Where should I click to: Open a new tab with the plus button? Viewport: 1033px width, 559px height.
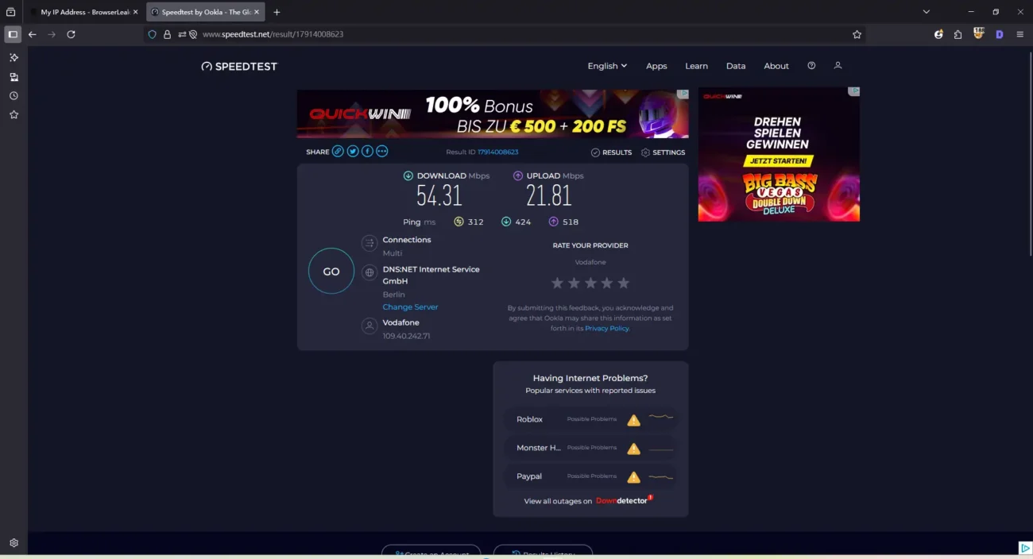pyautogui.click(x=277, y=12)
